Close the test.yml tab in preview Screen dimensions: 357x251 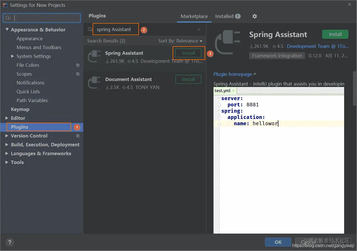tap(233, 90)
